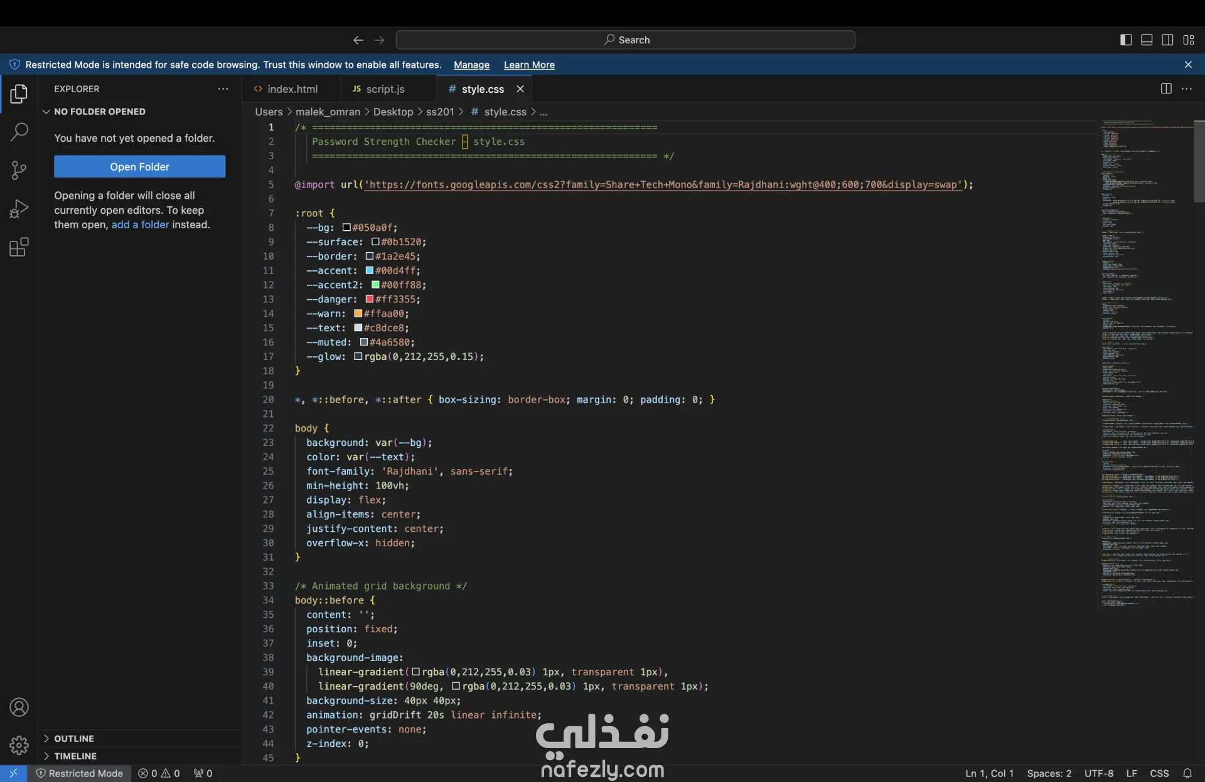Open Go to Line via Ln 1, Col 1
This screenshot has height=782, width=1205.
(x=989, y=773)
